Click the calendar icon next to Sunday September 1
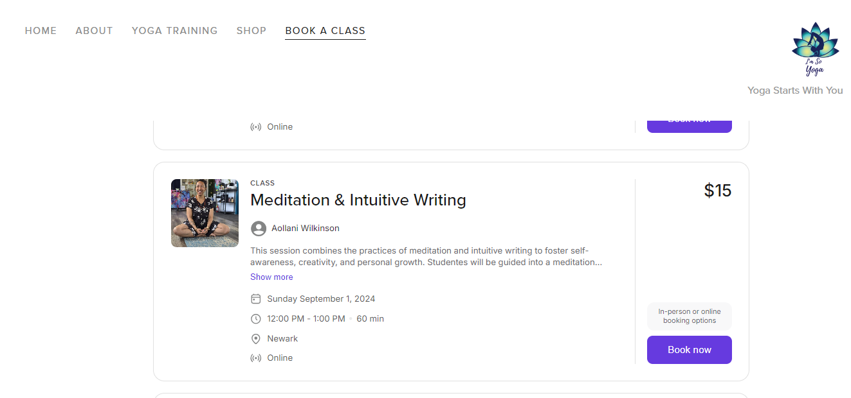 tap(256, 299)
